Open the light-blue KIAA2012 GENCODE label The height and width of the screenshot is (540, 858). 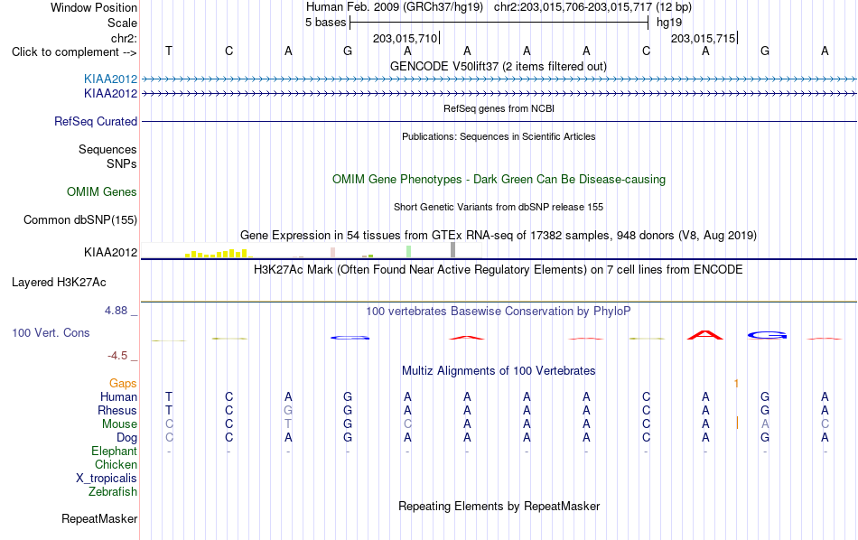[110, 79]
